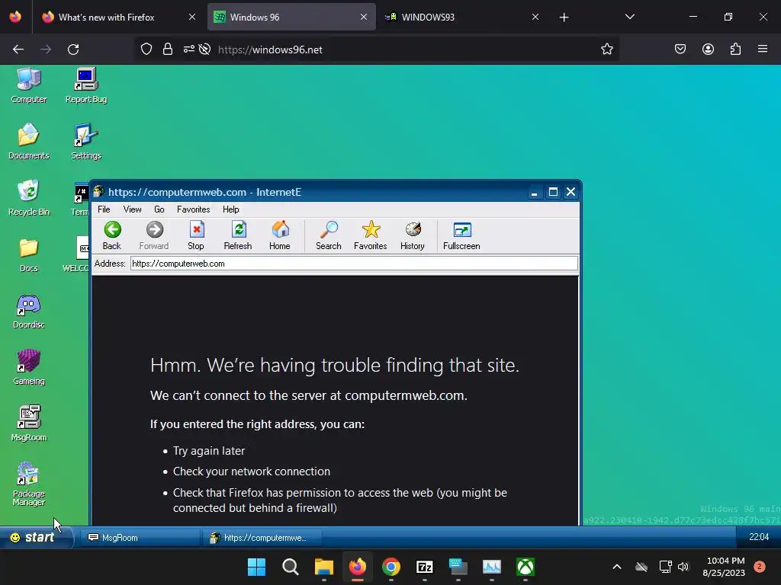Image resolution: width=781 pixels, height=585 pixels.
Task: Select MsgRoom in Windows 96 taskbar
Action: point(140,538)
